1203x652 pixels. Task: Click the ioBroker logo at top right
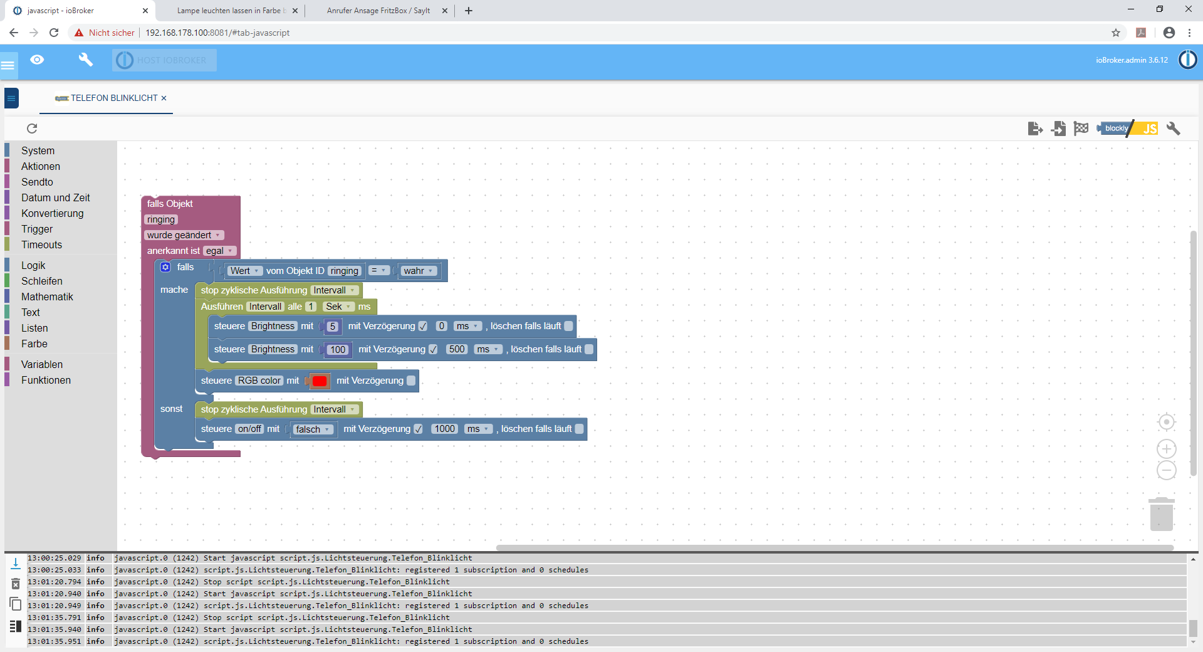(x=1188, y=60)
